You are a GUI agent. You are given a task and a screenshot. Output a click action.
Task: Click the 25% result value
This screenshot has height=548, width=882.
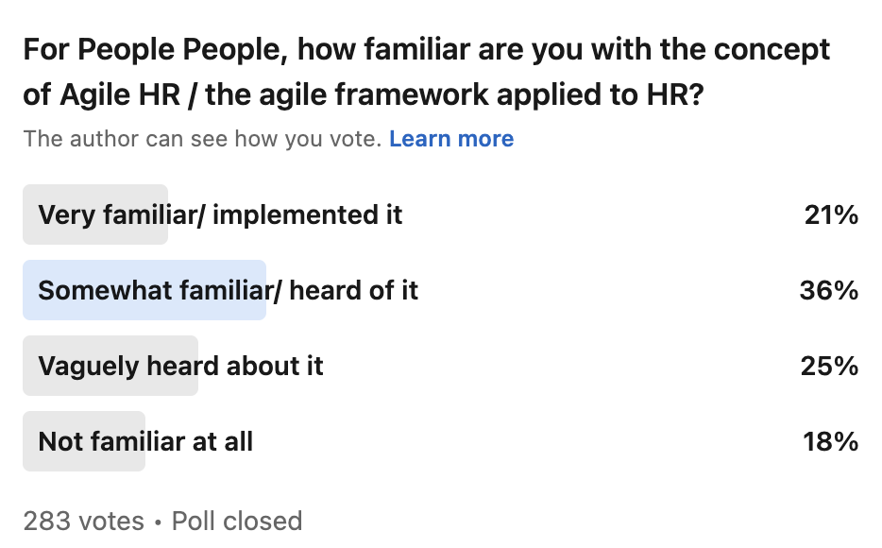829,367
